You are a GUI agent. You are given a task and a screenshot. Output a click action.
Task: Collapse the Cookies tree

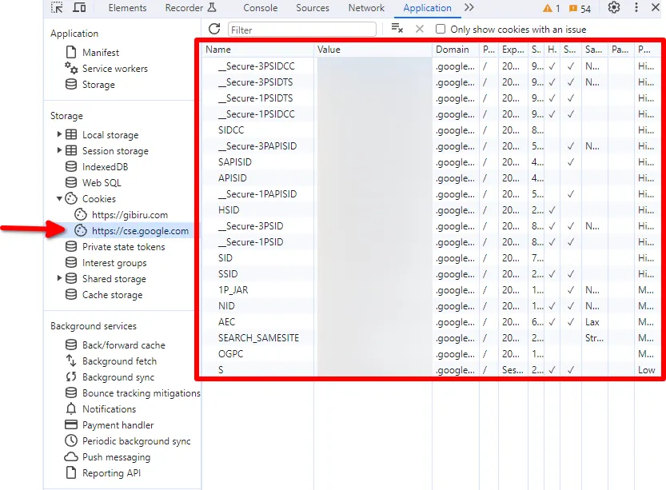coord(59,198)
